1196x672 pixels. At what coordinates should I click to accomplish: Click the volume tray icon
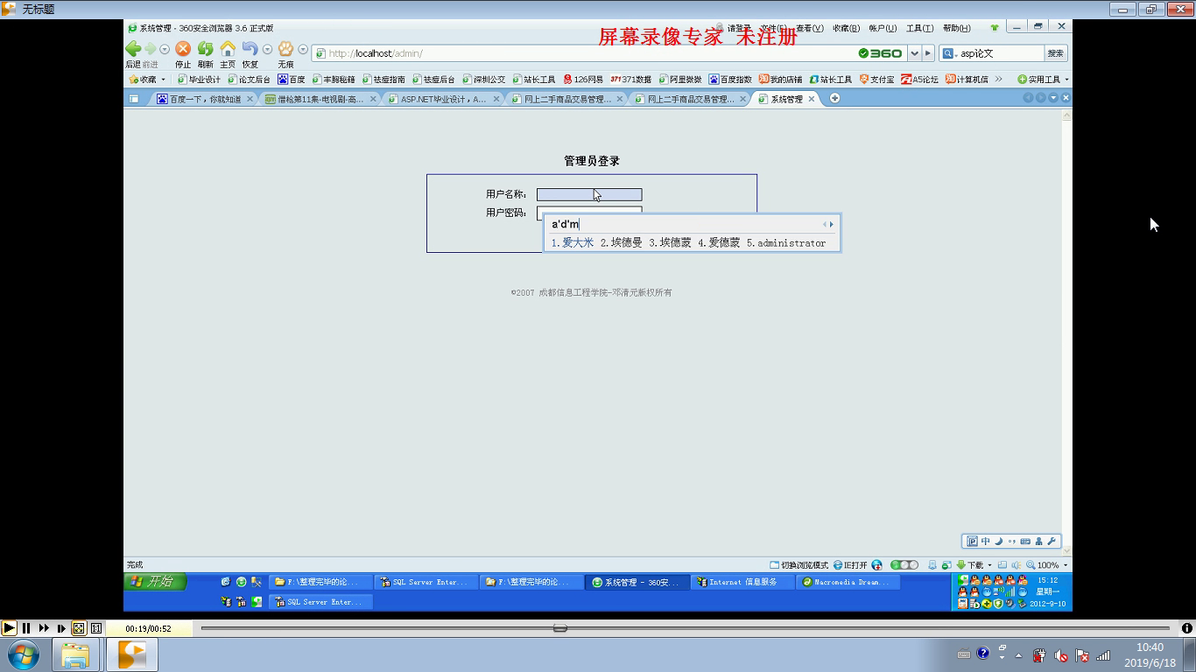pos(1061,655)
